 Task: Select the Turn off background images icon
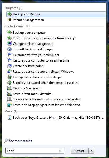pyautogui.click(x=10, y=49)
